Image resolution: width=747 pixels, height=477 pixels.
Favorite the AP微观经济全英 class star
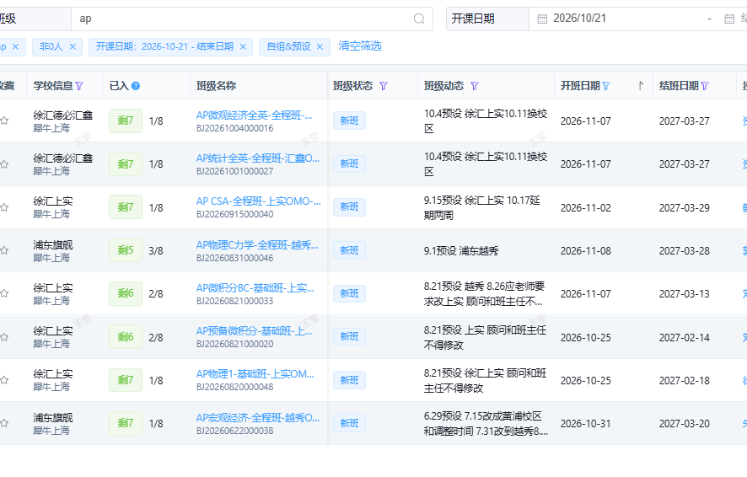click(4, 121)
